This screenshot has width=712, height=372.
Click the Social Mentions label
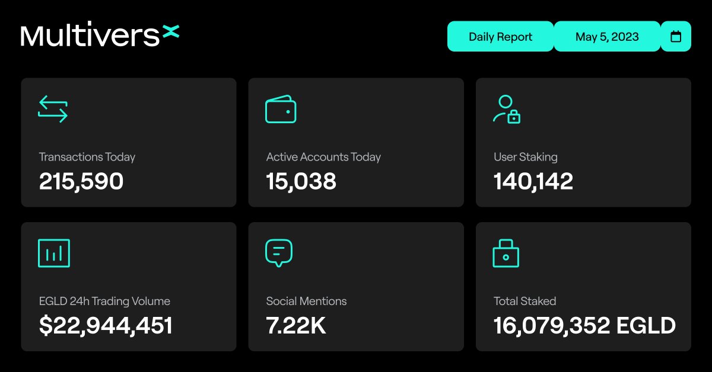coord(306,302)
